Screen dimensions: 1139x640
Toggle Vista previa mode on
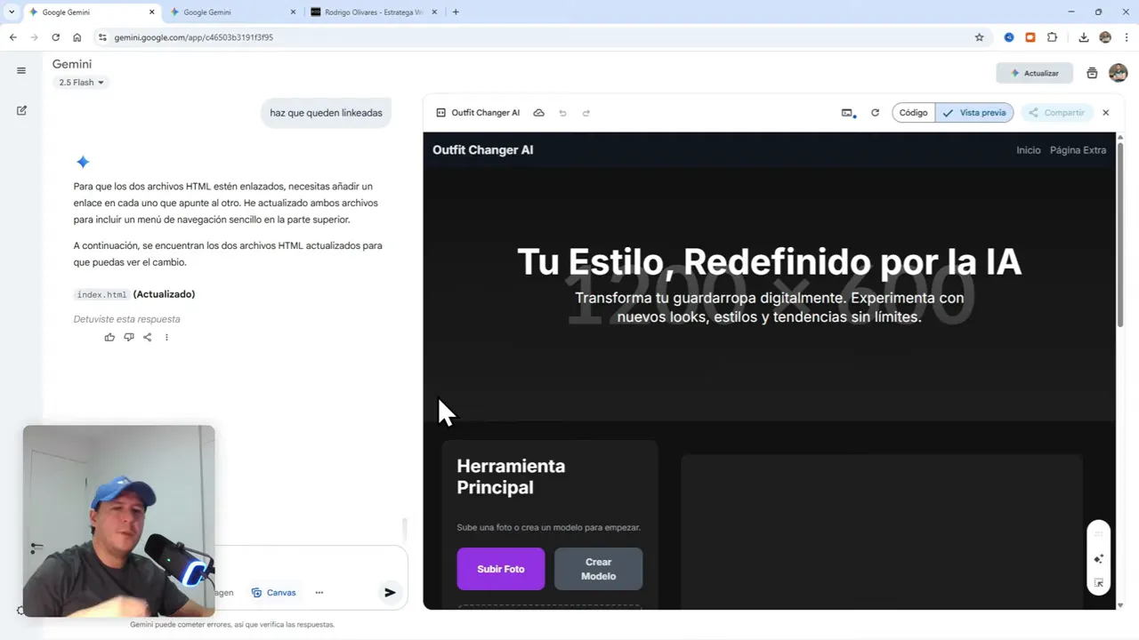[974, 113]
